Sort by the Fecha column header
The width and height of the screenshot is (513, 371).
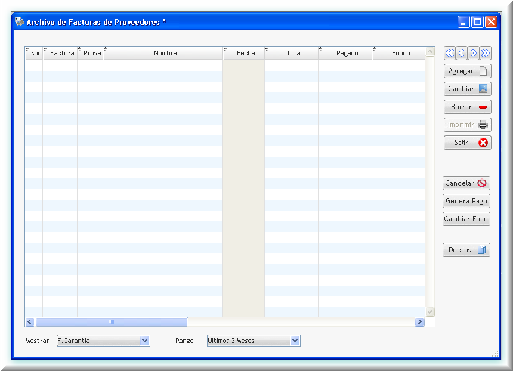(x=244, y=53)
